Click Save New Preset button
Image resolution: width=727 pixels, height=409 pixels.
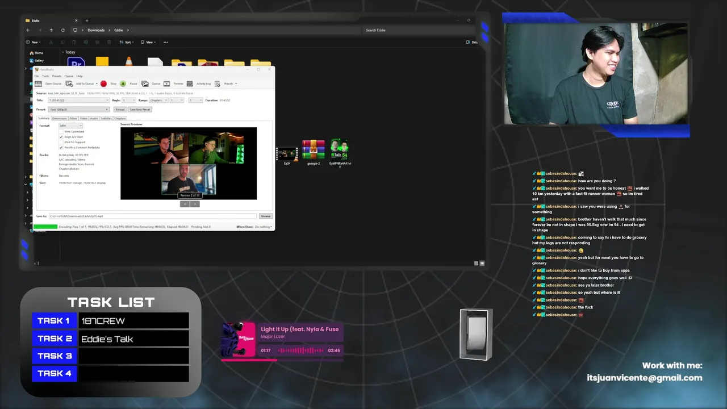140,110
